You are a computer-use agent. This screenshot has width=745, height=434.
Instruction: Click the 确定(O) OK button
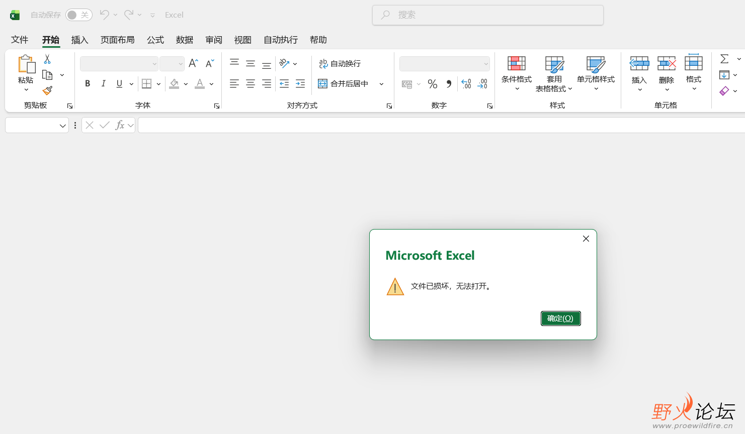(560, 318)
